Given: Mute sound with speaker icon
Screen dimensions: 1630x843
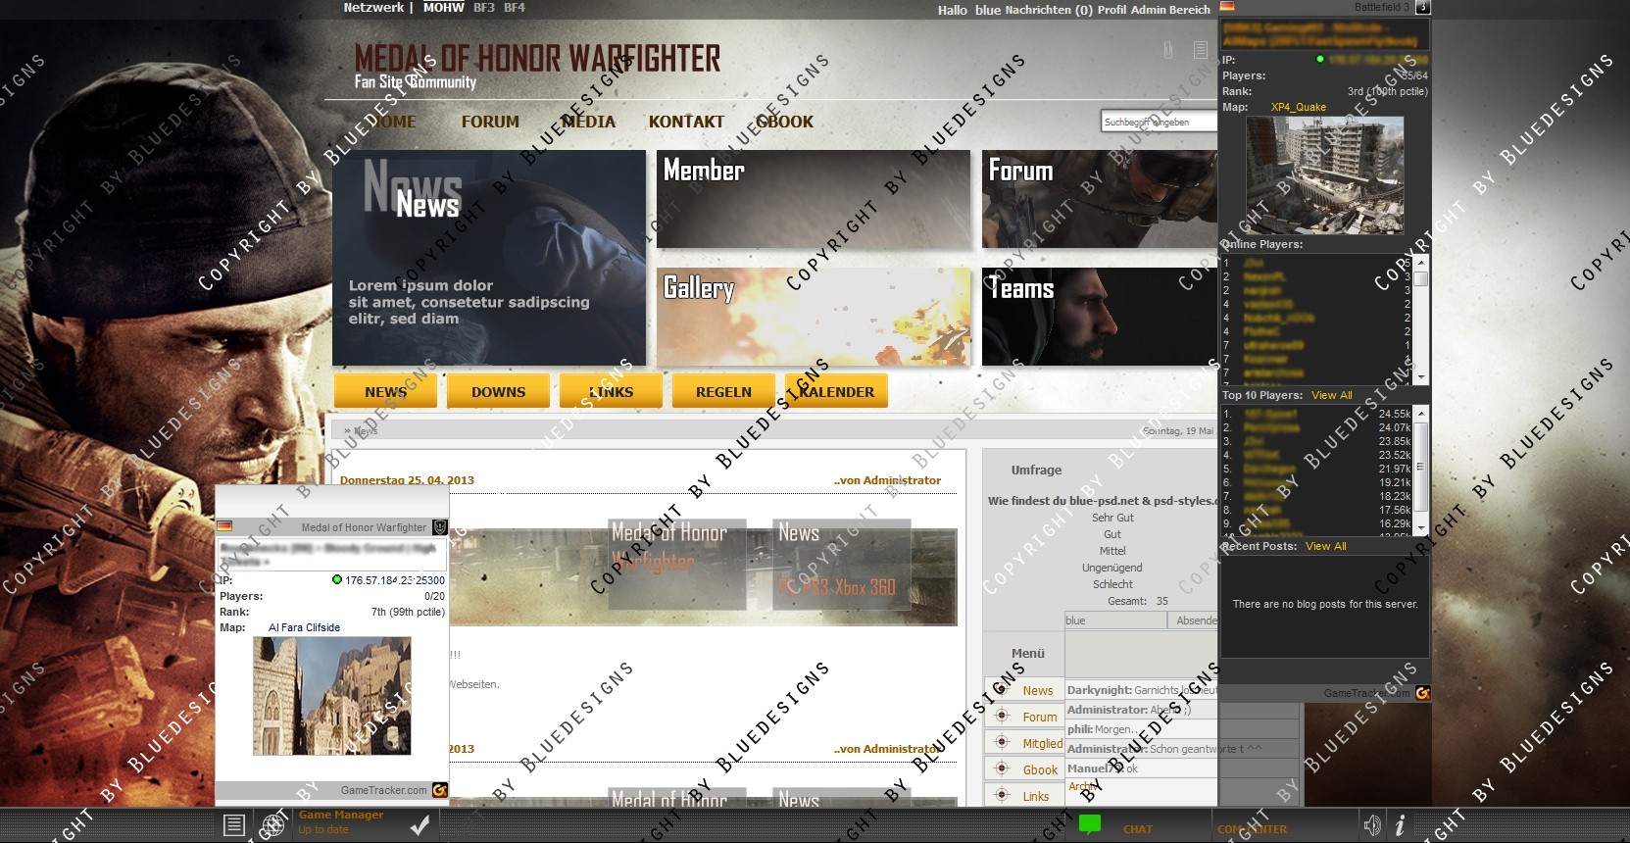Looking at the screenshot, I should point(1372,825).
